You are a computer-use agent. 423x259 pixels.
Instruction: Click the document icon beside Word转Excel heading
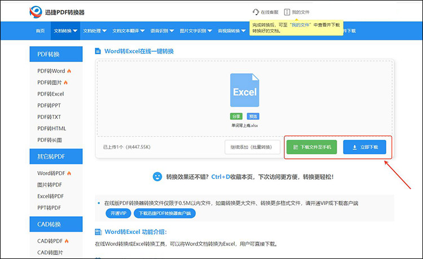coord(98,51)
